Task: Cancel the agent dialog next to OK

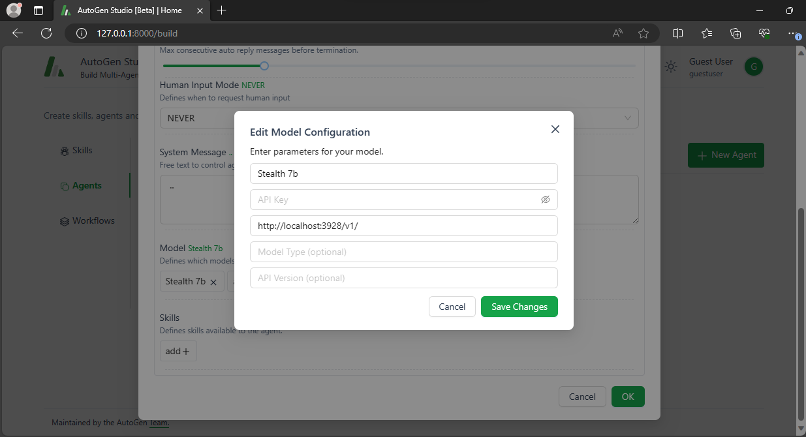Action: coord(582,397)
